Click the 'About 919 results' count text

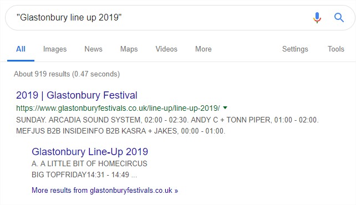tap(67, 74)
